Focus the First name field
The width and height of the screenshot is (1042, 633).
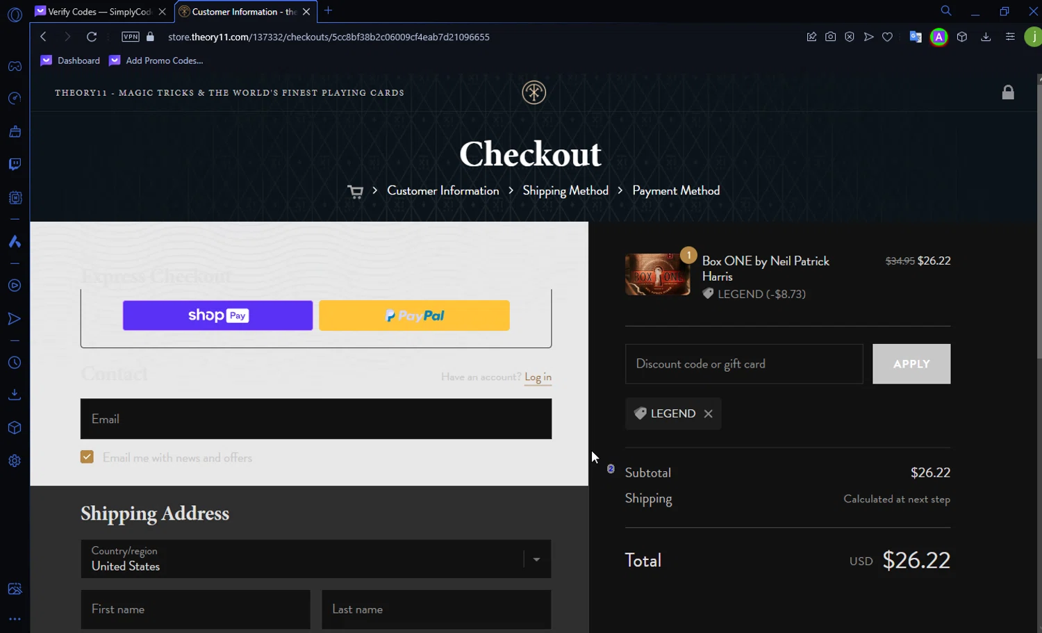(x=195, y=609)
